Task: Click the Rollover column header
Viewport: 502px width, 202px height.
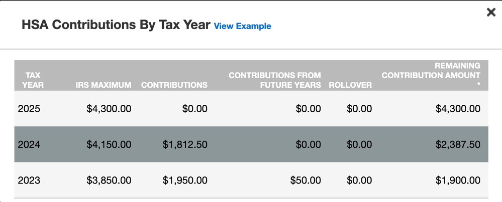Action: [350, 85]
